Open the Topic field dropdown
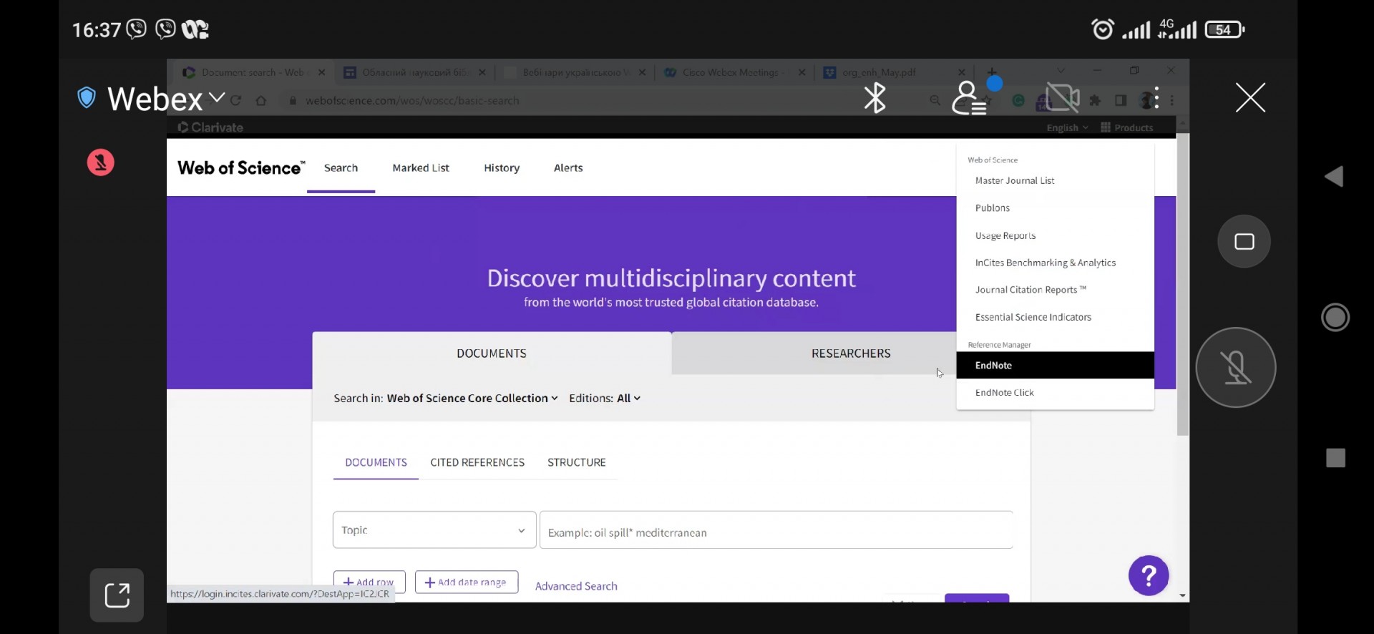Screen dimensions: 1374x634 point(434,530)
